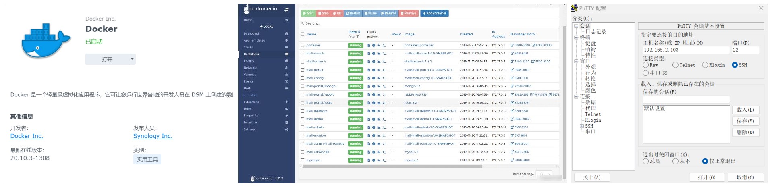The width and height of the screenshot is (772, 187).
Task: Collapse the 终端 category tree node
Action: pyautogui.click(x=576, y=37)
